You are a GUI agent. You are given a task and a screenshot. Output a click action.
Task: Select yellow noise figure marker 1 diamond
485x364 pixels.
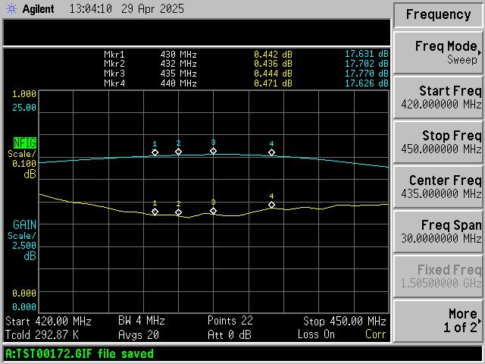pyautogui.click(x=155, y=212)
